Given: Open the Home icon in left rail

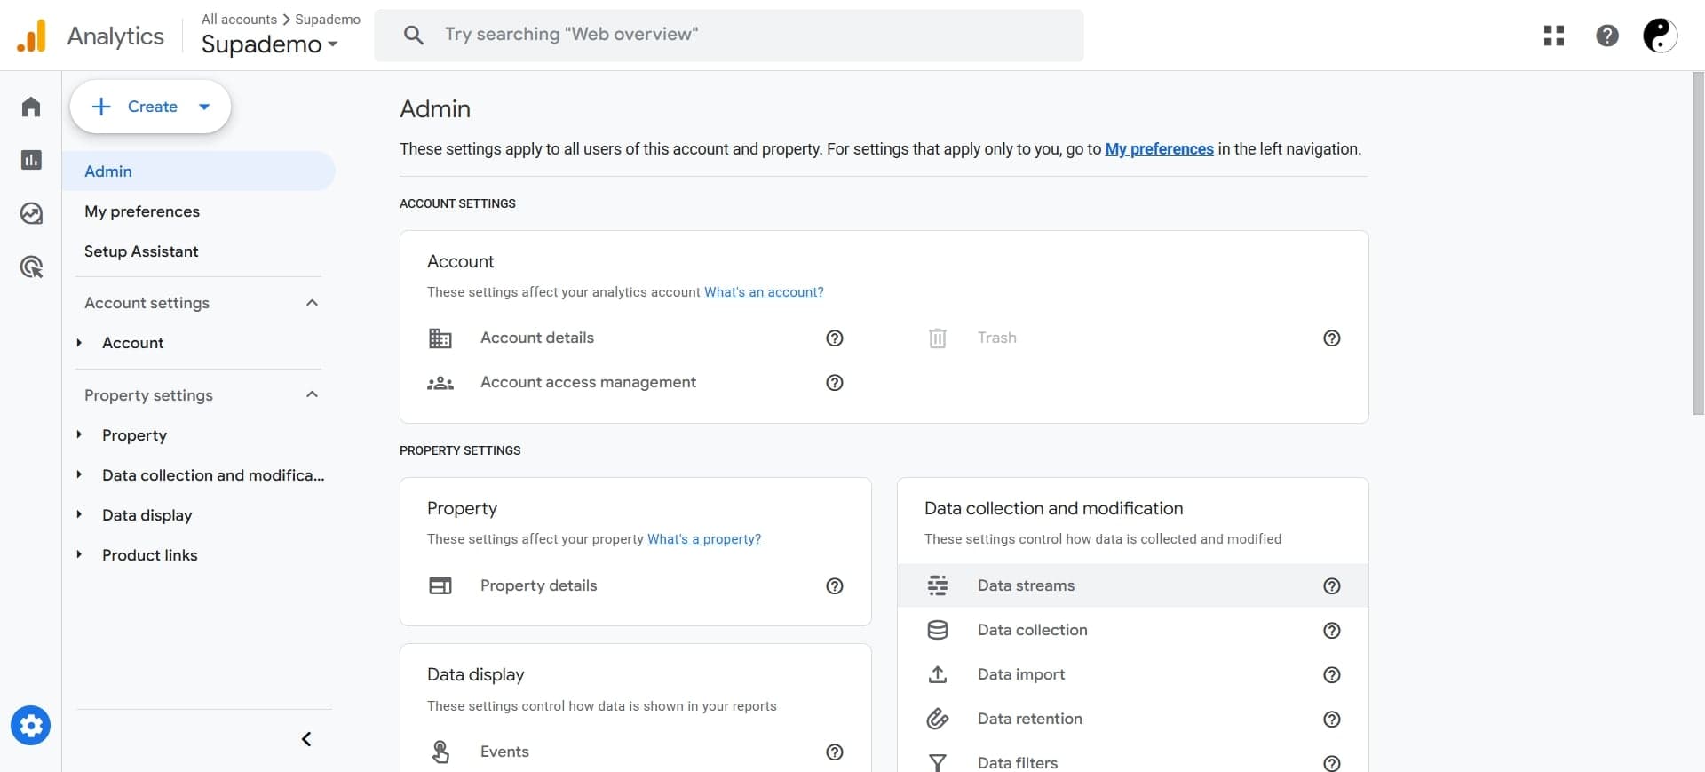Looking at the screenshot, I should [x=31, y=107].
